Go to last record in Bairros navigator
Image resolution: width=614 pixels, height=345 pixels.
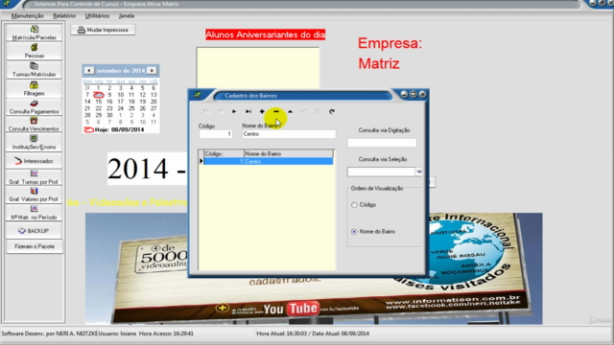248,111
